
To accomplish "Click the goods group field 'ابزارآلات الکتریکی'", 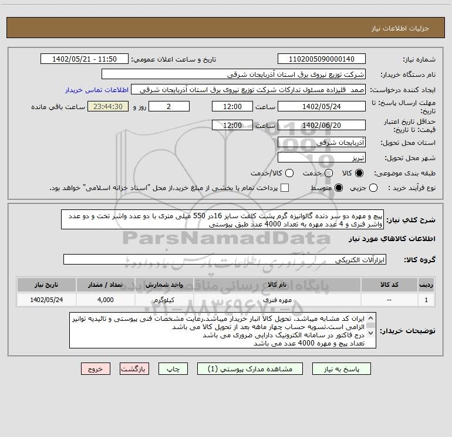I will pyautogui.click(x=225, y=259).
